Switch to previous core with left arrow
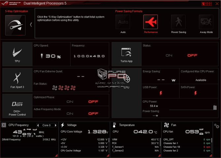 coord(38,125)
